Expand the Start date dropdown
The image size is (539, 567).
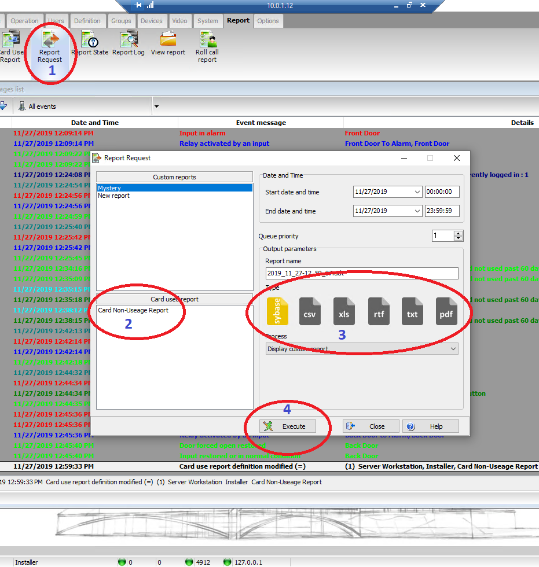point(417,192)
